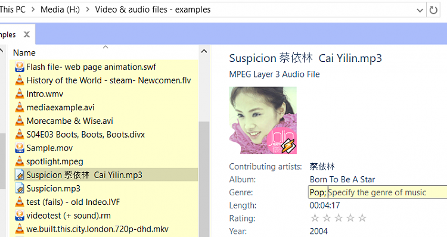Go to Media (H:) in the breadcrumb
Viewport: 447px width, 237px height.
(x=60, y=10)
